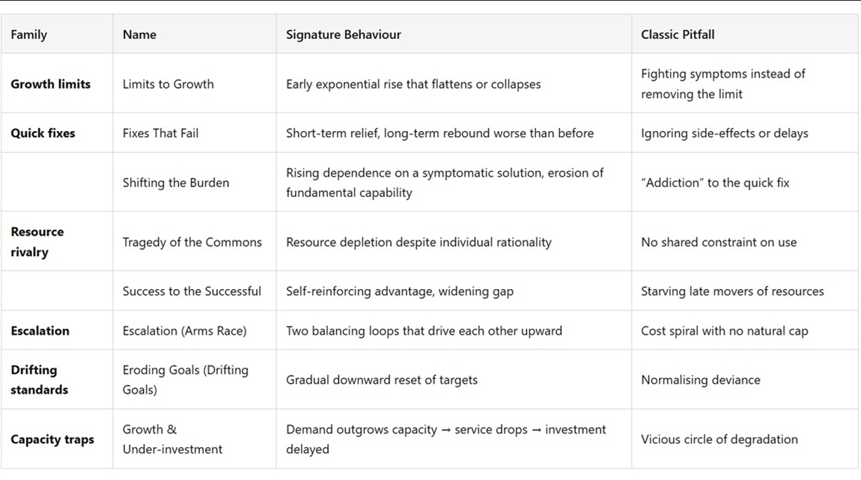Click the Resource rivalry family cell

click(x=37, y=242)
